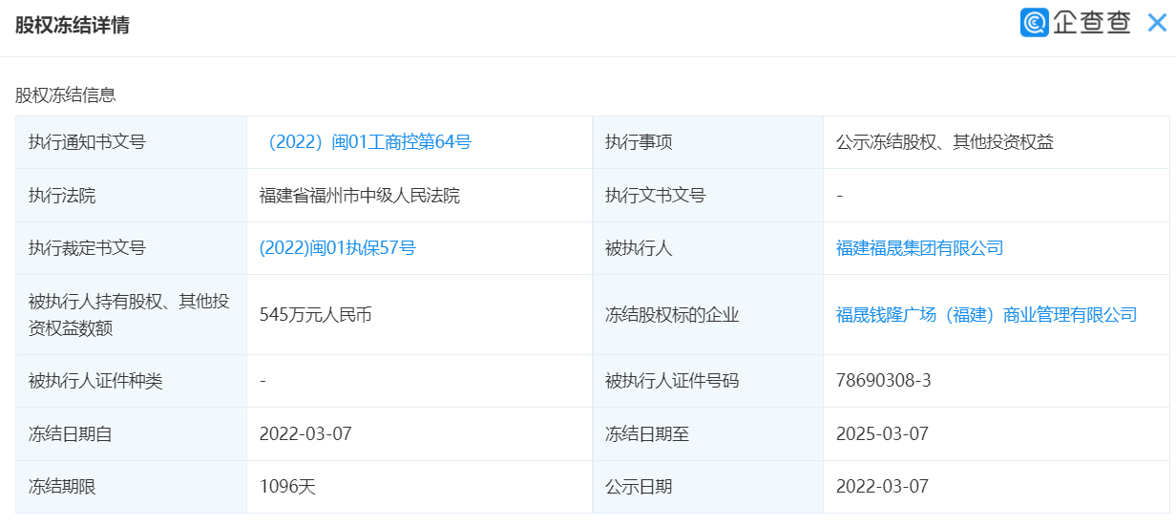
Task: Click the 执行通知书文号 label cell
Action: coord(132,142)
